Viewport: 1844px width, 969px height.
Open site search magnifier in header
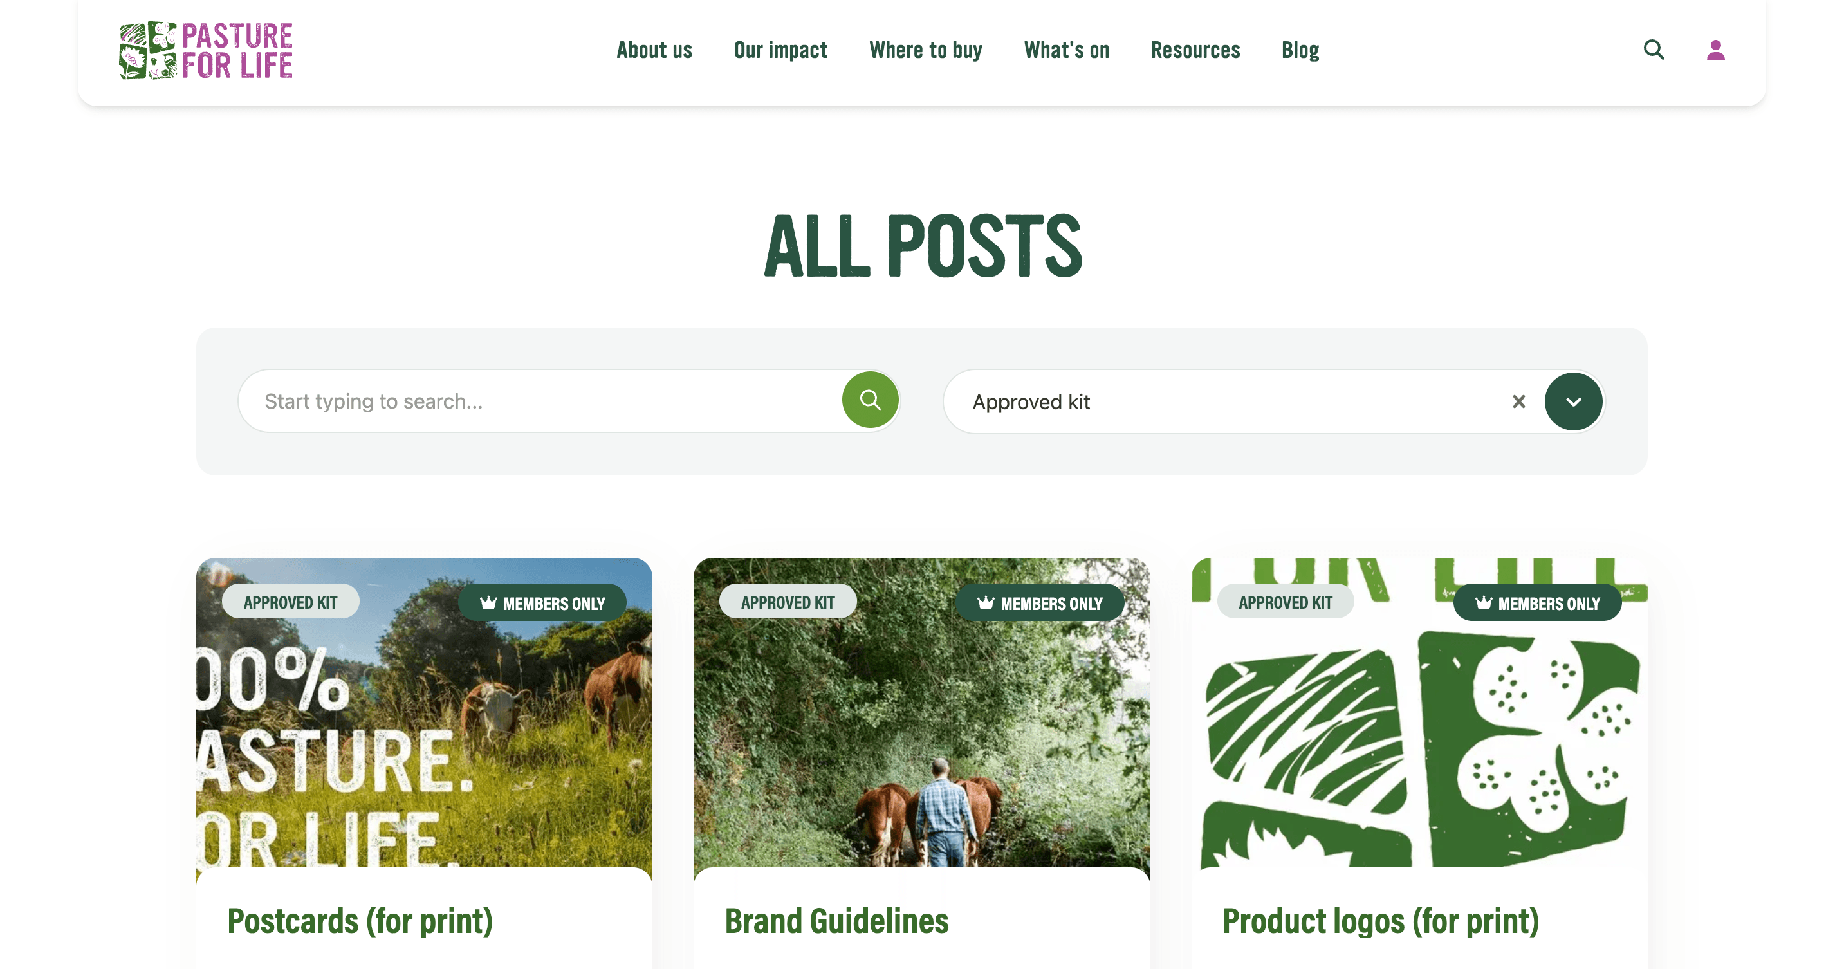tap(1654, 50)
